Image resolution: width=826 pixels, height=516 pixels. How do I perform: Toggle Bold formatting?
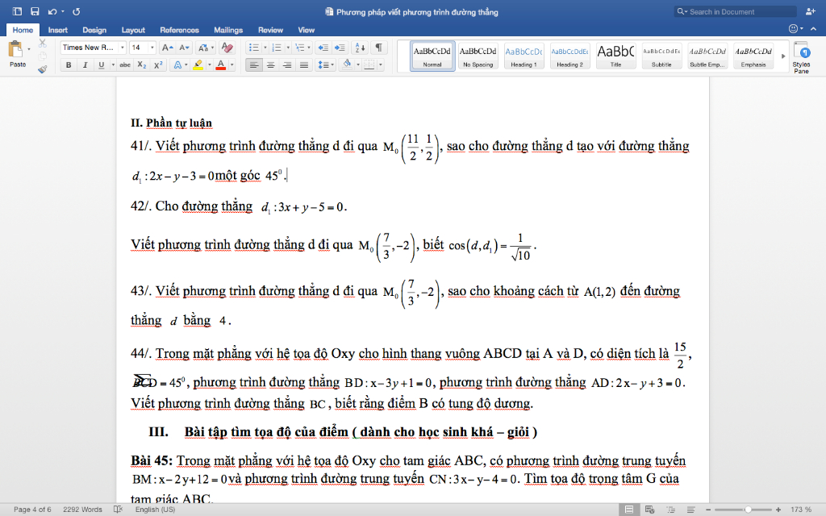point(69,64)
